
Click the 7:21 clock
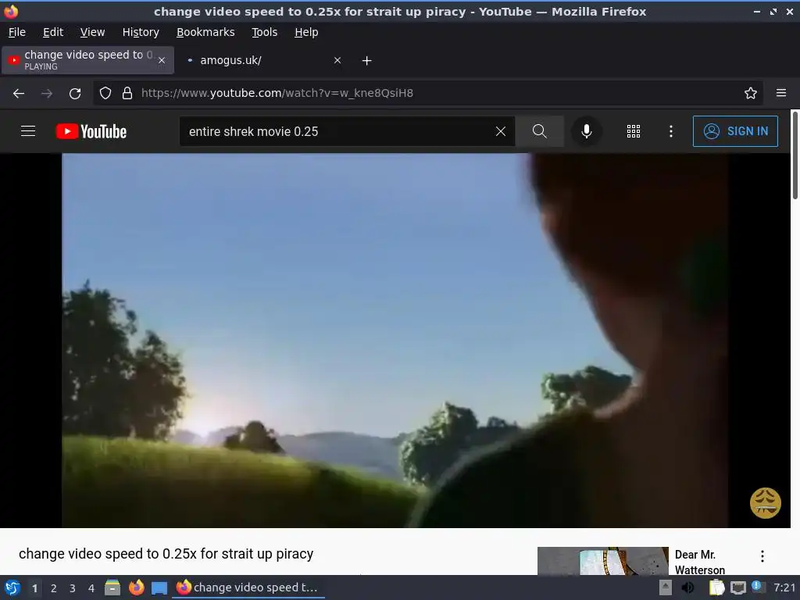point(784,587)
